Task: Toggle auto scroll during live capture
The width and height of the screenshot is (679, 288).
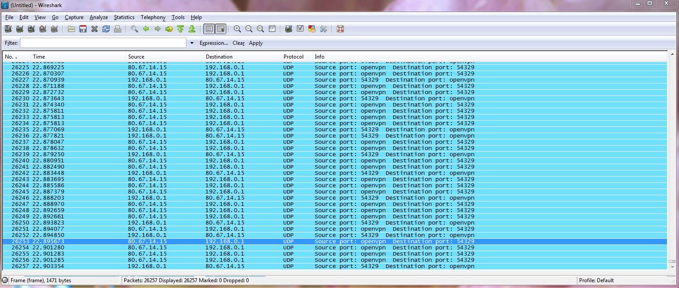Action: (x=221, y=29)
